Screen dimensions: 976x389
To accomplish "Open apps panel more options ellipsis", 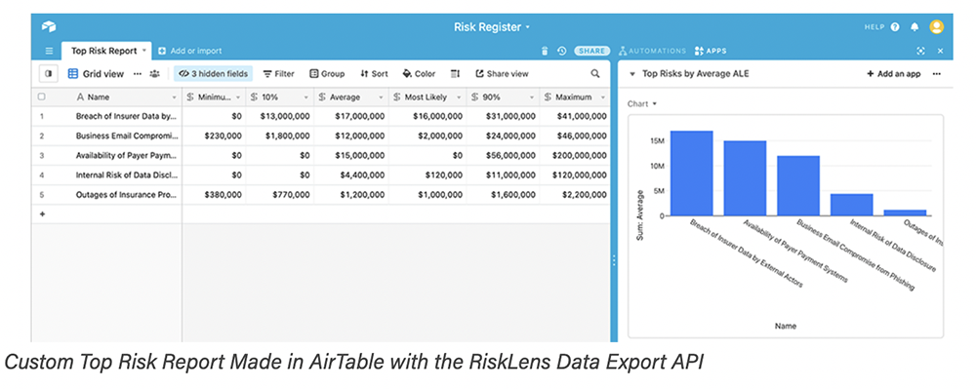I will click(936, 74).
